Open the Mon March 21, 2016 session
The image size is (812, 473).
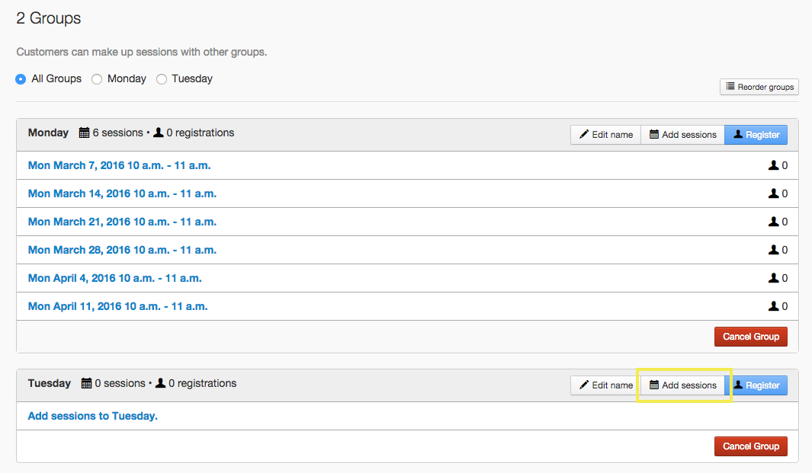click(122, 222)
